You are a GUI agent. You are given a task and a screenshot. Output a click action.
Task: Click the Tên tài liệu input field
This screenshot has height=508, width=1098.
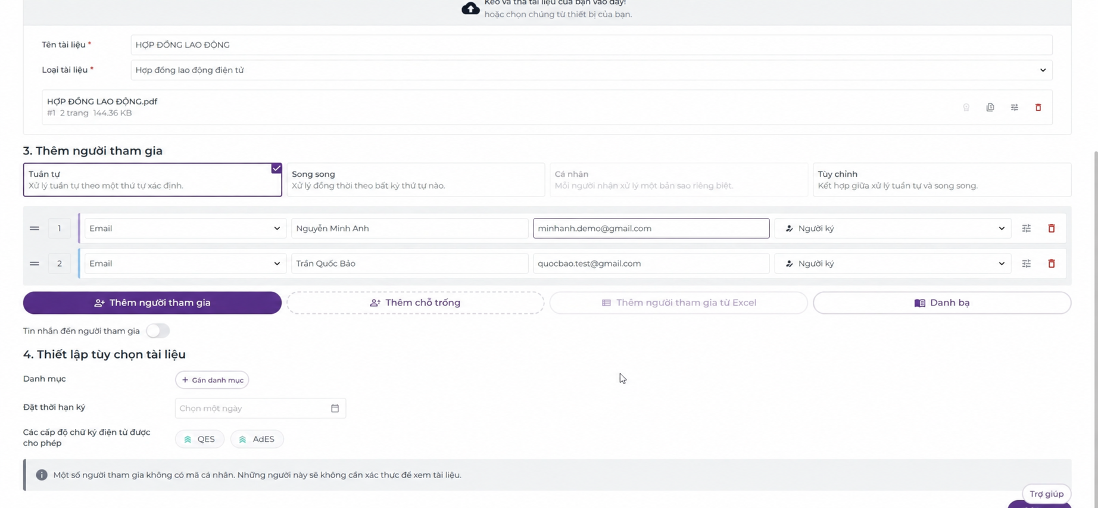click(591, 45)
